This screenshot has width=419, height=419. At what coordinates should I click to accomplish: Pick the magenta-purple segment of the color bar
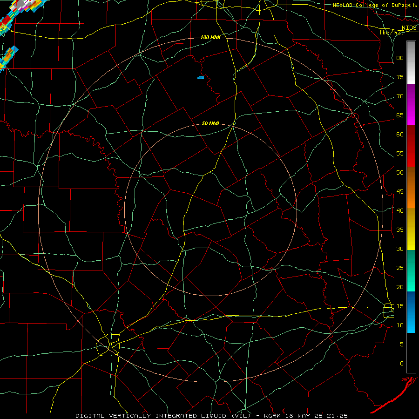pos(411,104)
